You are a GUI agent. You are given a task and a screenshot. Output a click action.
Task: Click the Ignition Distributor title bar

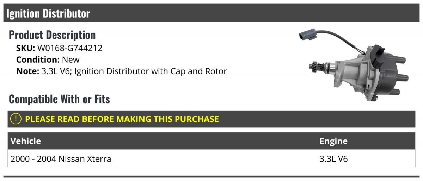tap(211, 13)
